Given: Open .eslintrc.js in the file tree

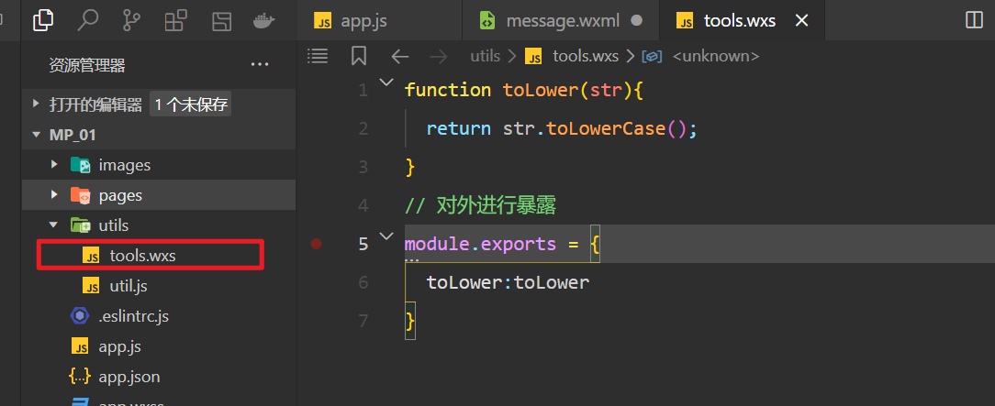Looking at the screenshot, I should click(x=159, y=317).
